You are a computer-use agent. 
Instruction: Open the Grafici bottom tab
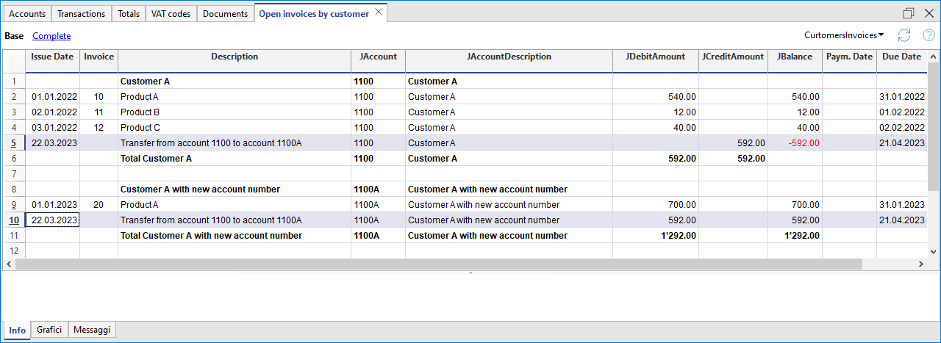click(49, 331)
